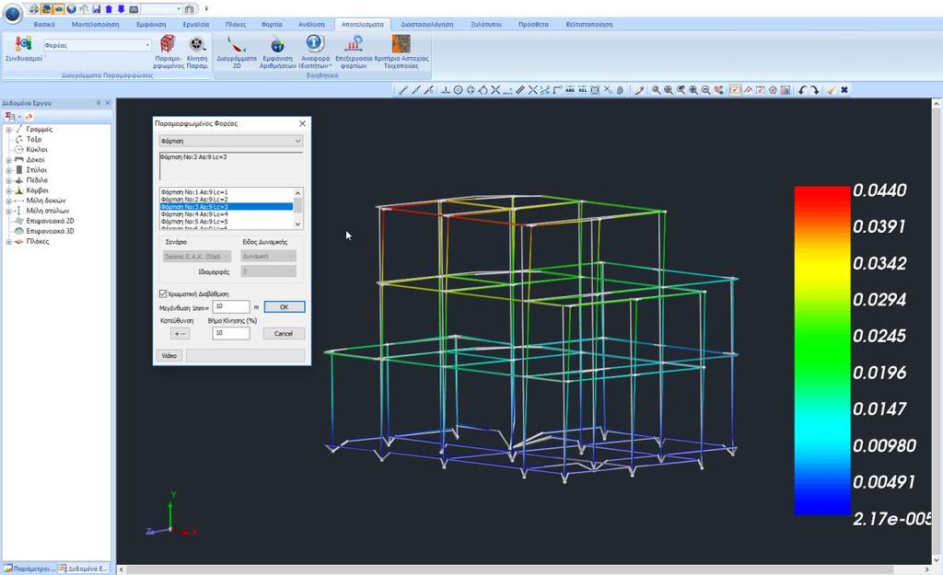
Task: Select Τόξα tree item
Action: [34, 140]
